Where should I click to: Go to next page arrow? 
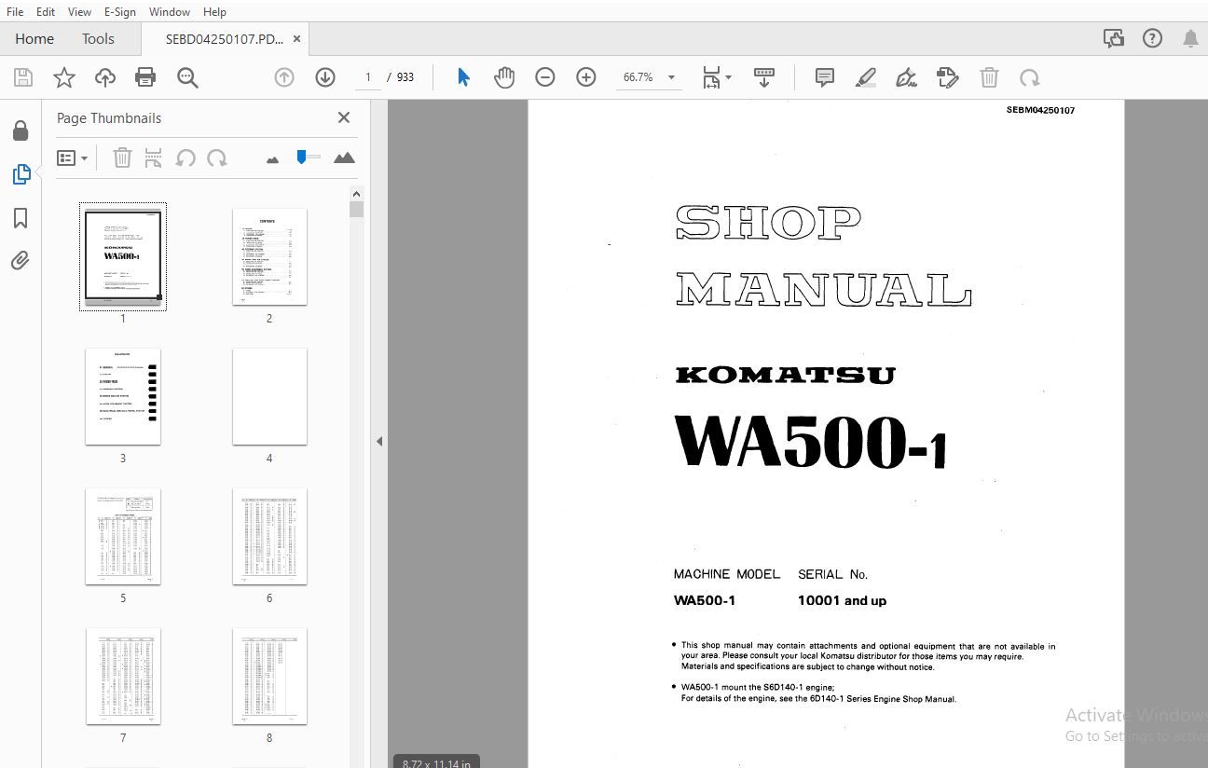325,77
